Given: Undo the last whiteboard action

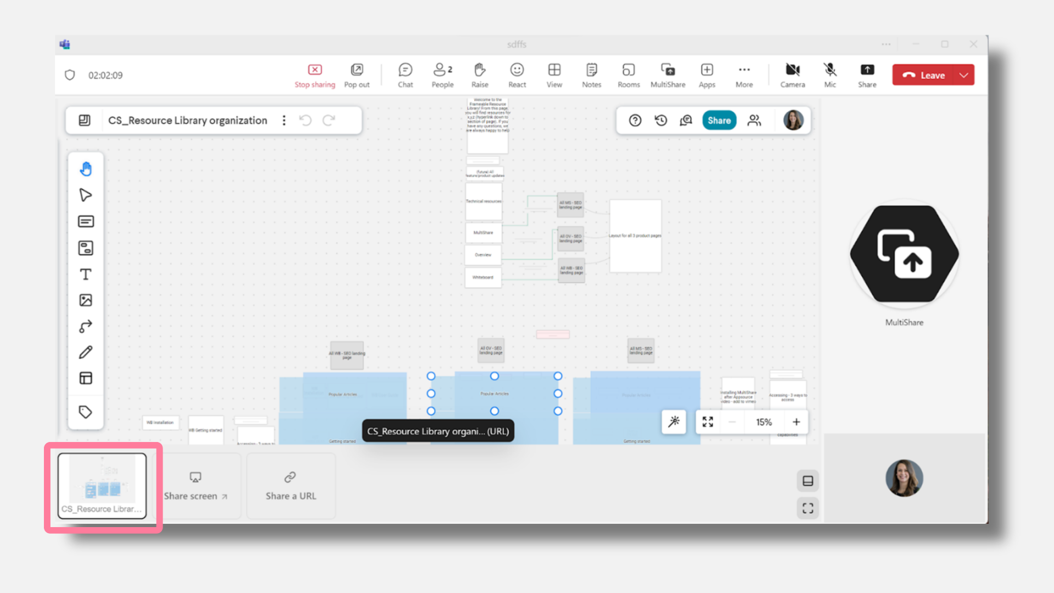Looking at the screenshot, I should [305, 120].
